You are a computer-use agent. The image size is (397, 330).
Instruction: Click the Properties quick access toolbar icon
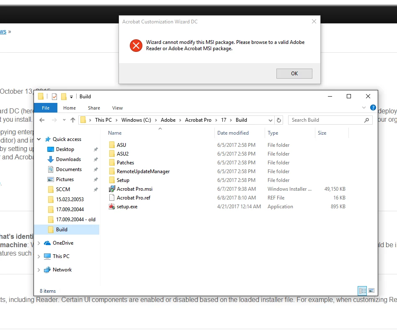pos(54,97)
